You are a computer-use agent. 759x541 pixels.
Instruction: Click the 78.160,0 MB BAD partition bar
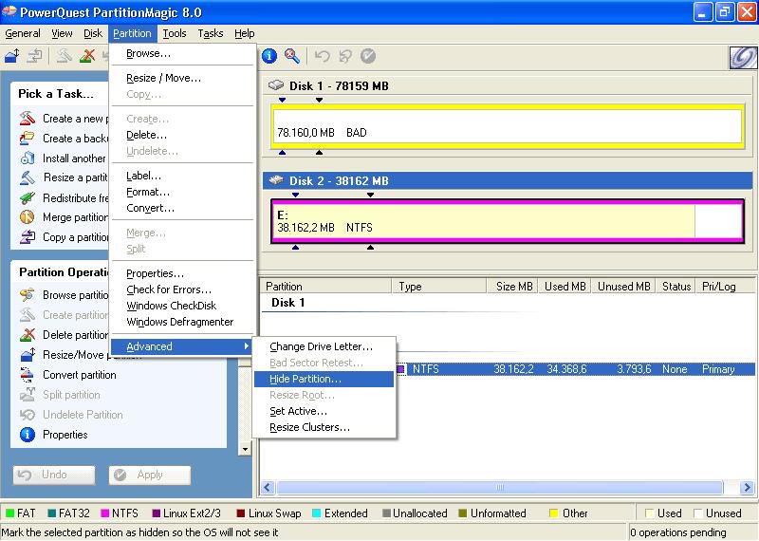click(508, 126)
